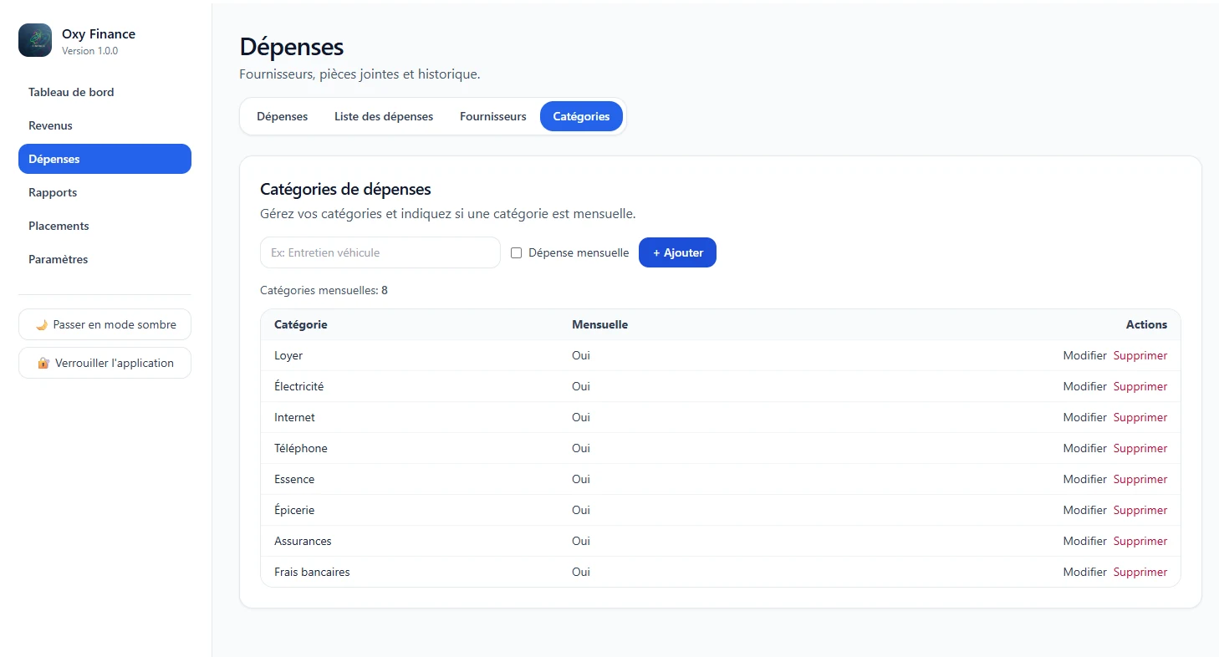Delete the Internet category
This screenshot has height=657, width=1219.
(1140, 417)
